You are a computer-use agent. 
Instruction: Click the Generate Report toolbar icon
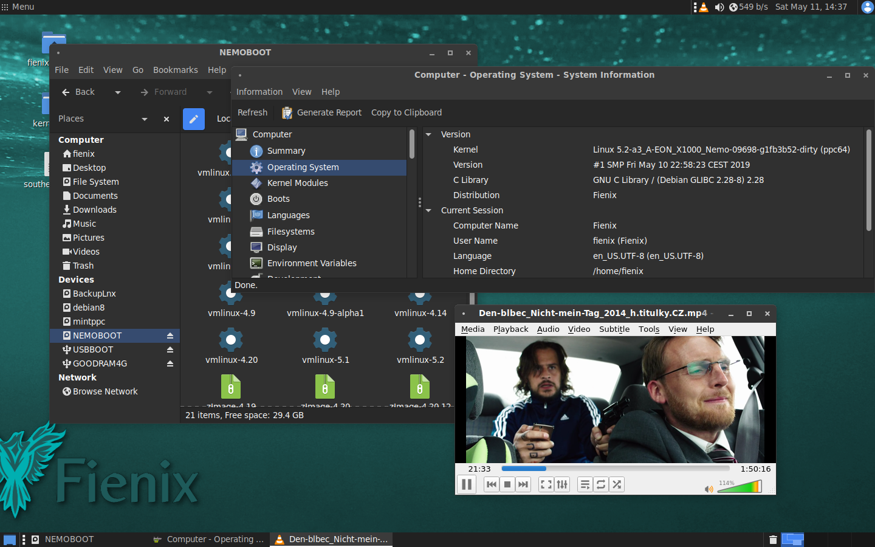pos(287,113)
